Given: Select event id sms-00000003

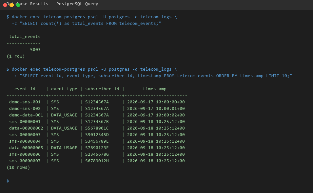Looking at the screenshot, I should click(25, 135).
